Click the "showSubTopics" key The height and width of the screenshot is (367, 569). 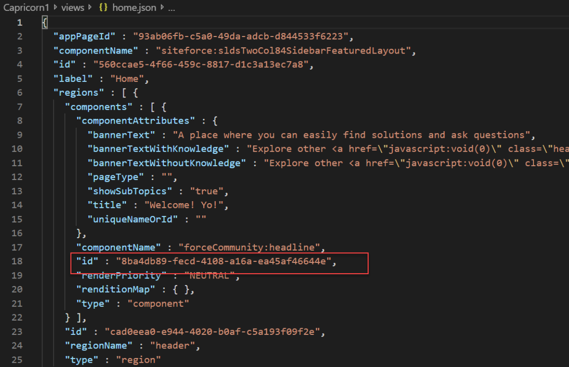(x=130, y=191)
